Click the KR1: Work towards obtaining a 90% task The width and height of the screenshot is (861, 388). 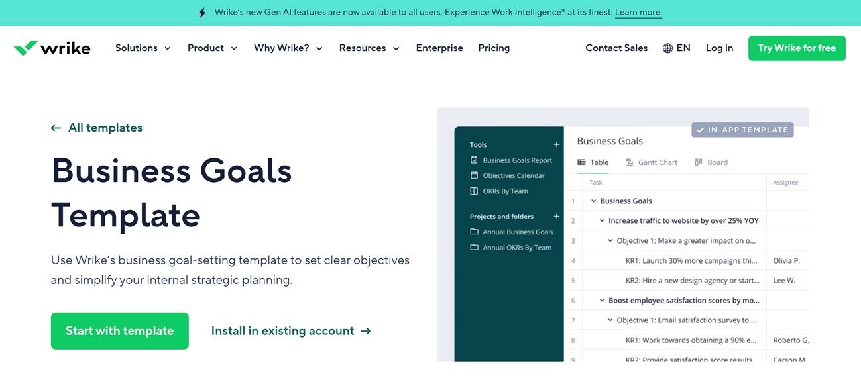(x=691, y=340)
